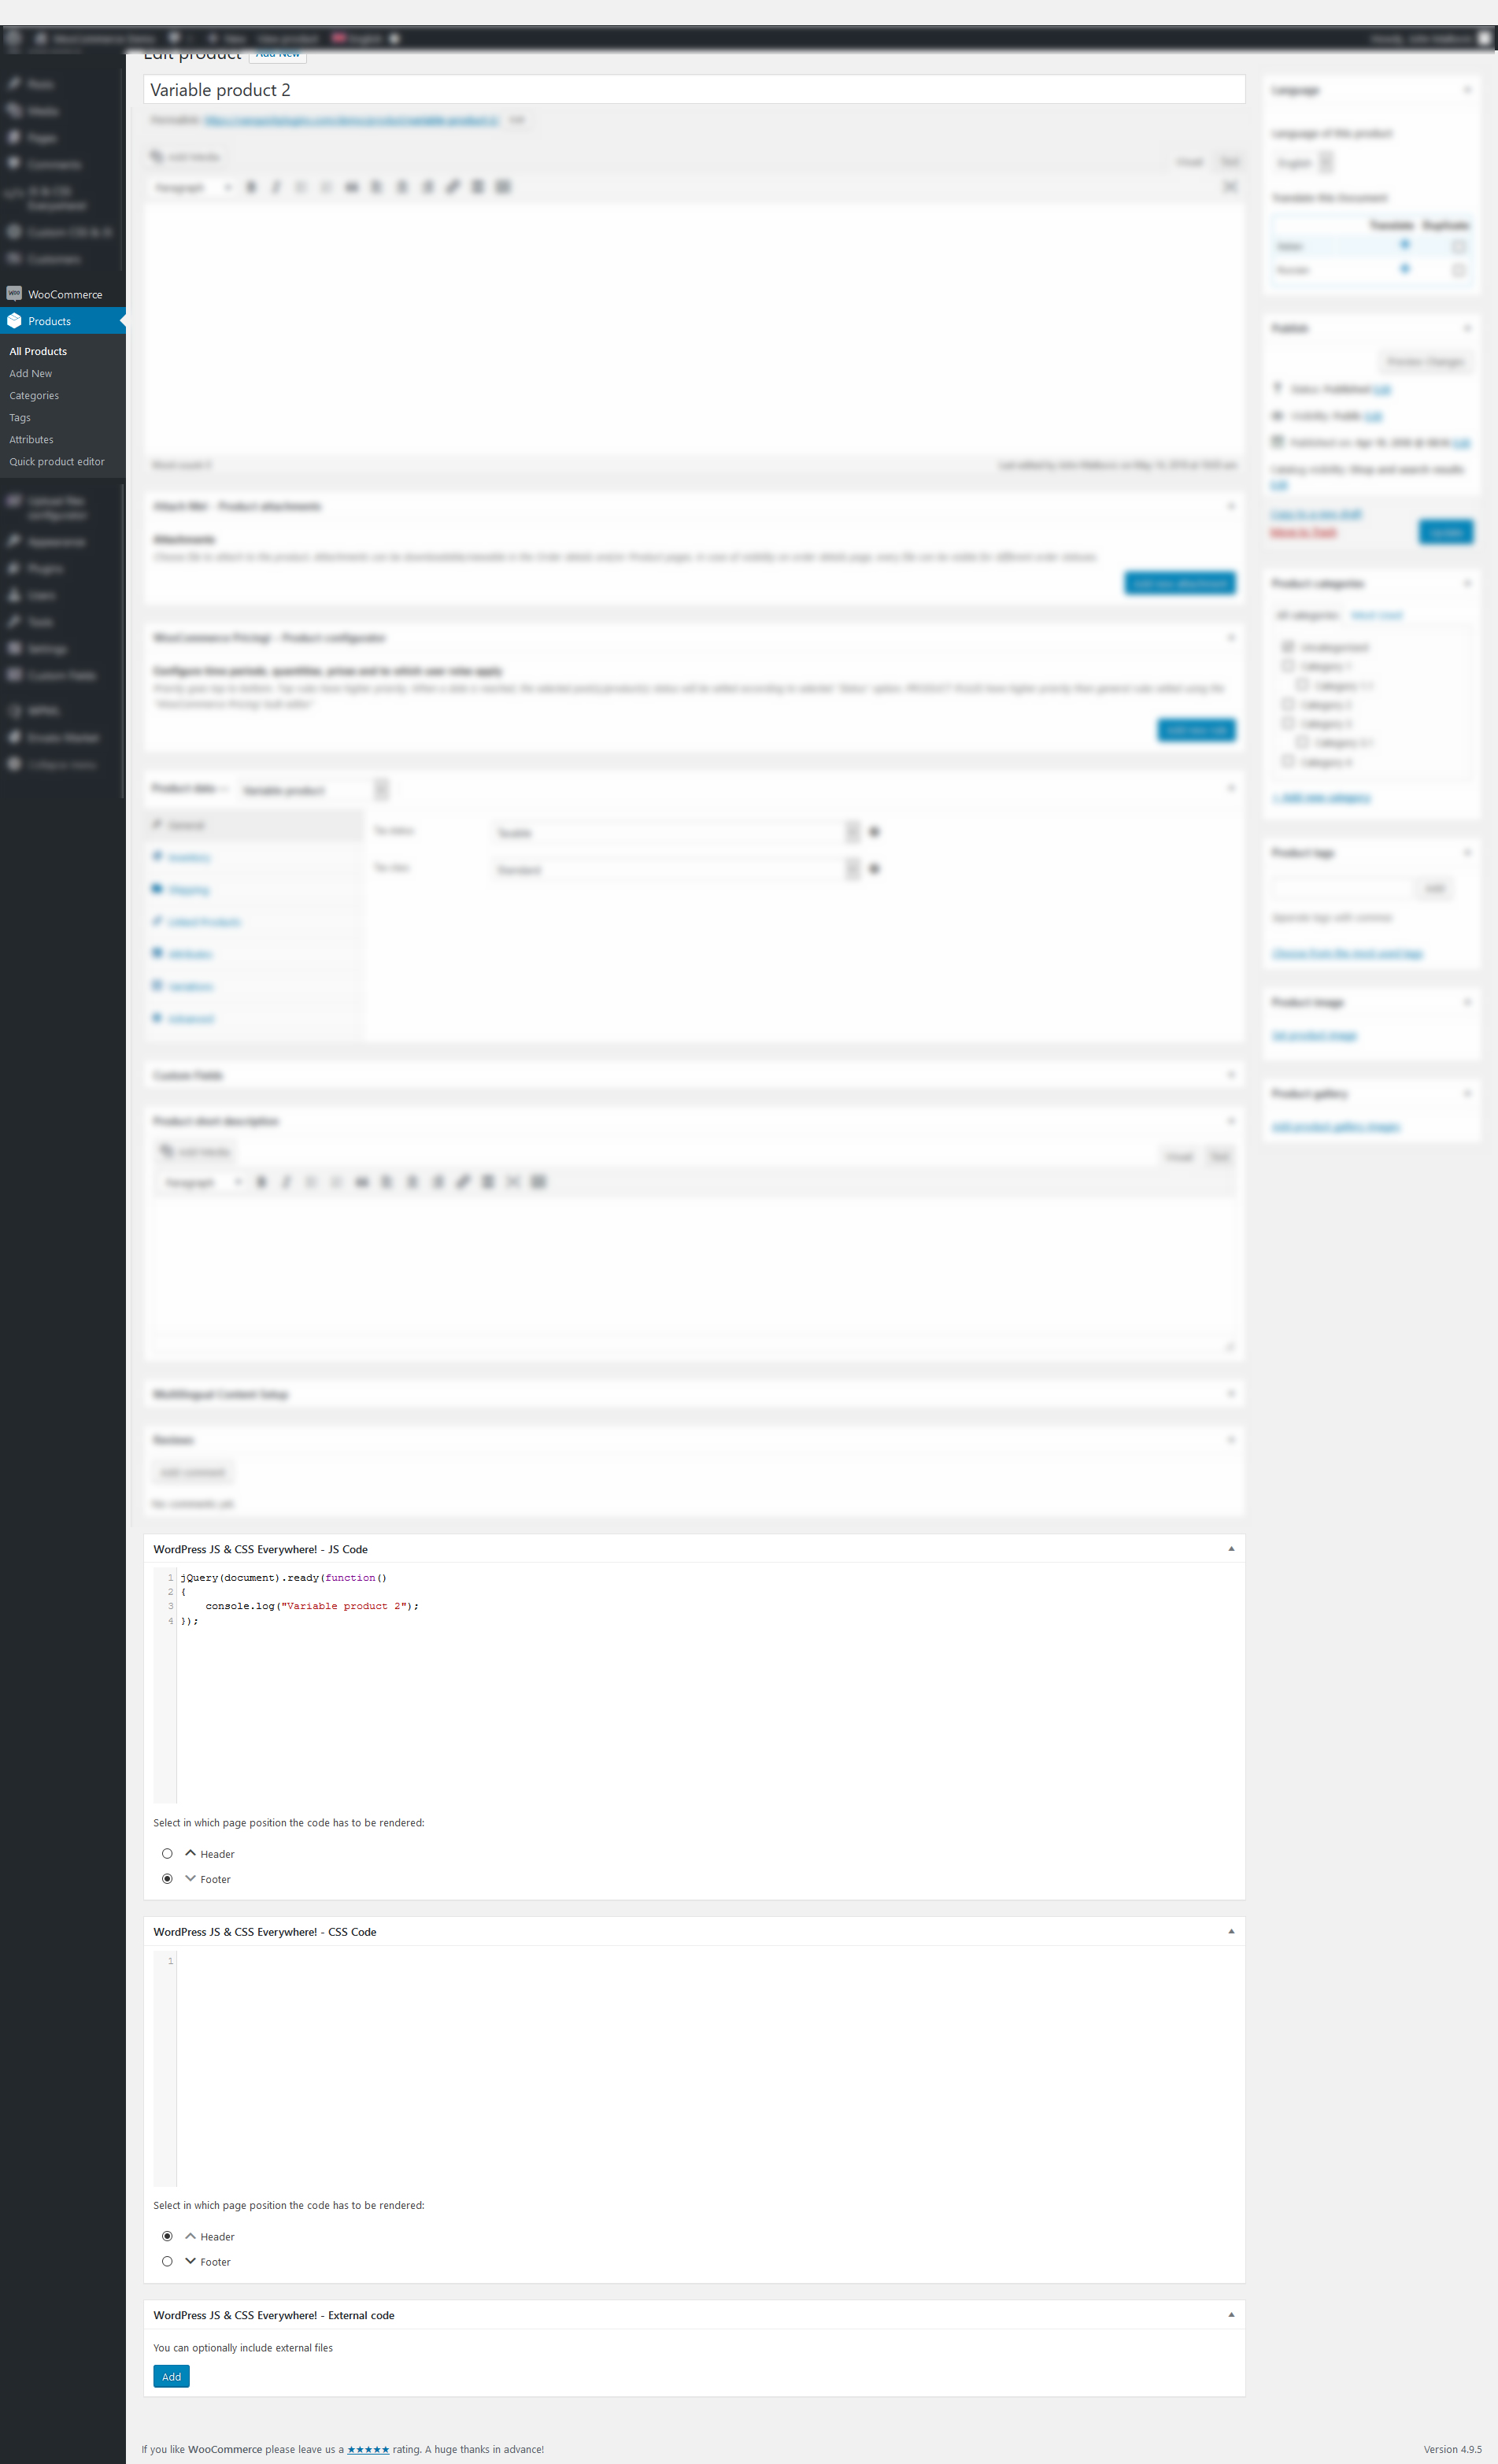Click the "Version 4.9.5" footer text
The height and width of the screenshot is (2464, 1498).
coord(1452,2449)
